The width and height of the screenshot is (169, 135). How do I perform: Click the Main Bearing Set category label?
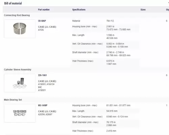click(x=13, y=100)
